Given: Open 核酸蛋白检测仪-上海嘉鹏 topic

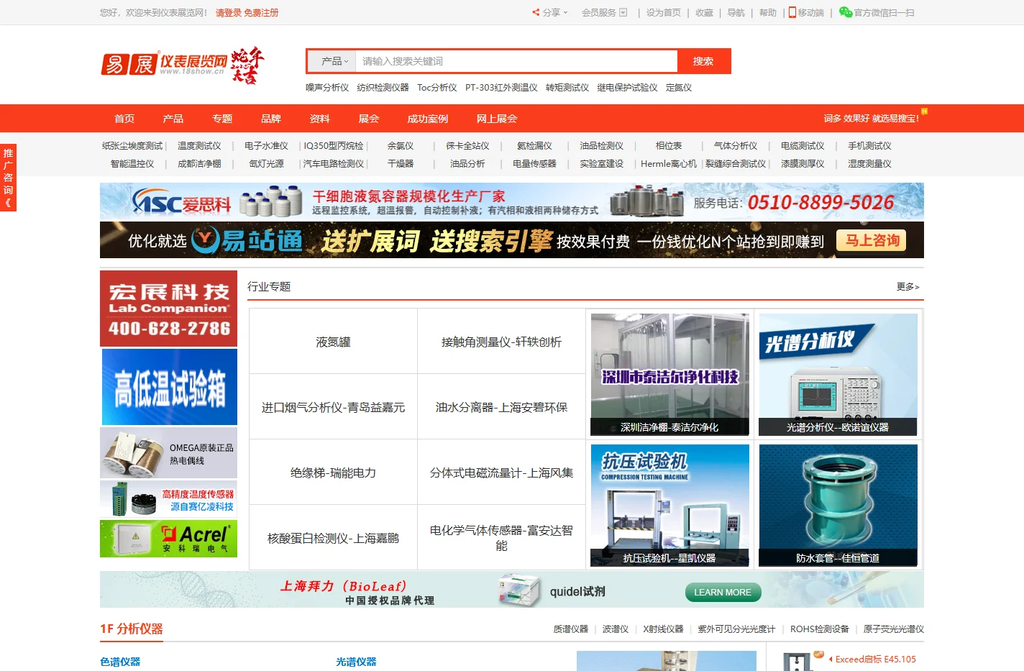Looking at the screenshot, I should (x=333, y=538).
